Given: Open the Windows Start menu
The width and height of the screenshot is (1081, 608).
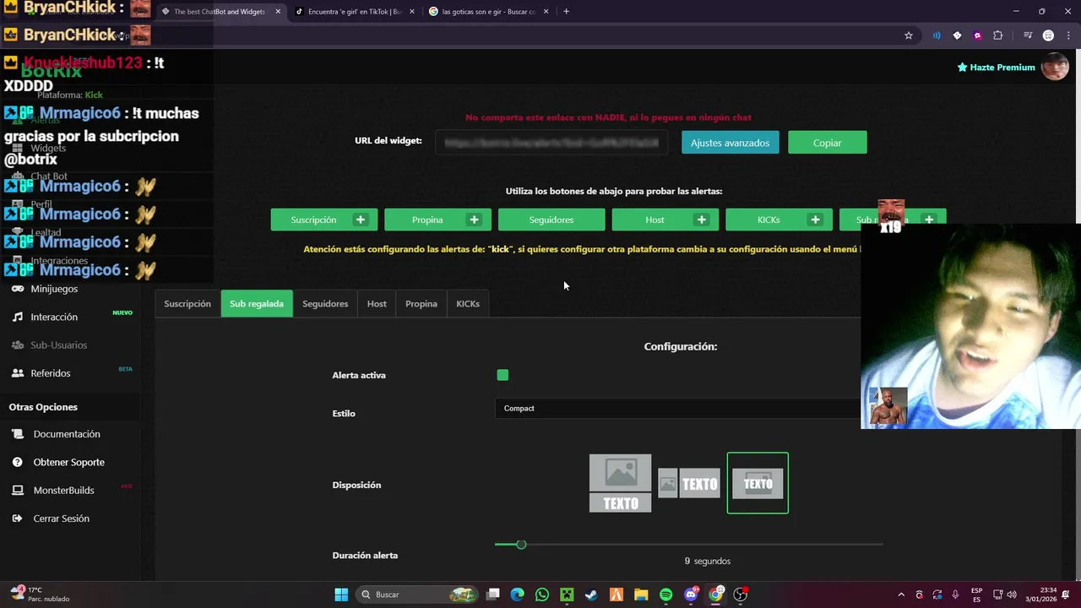Looking at the screenshot, I should coord(341,594).
